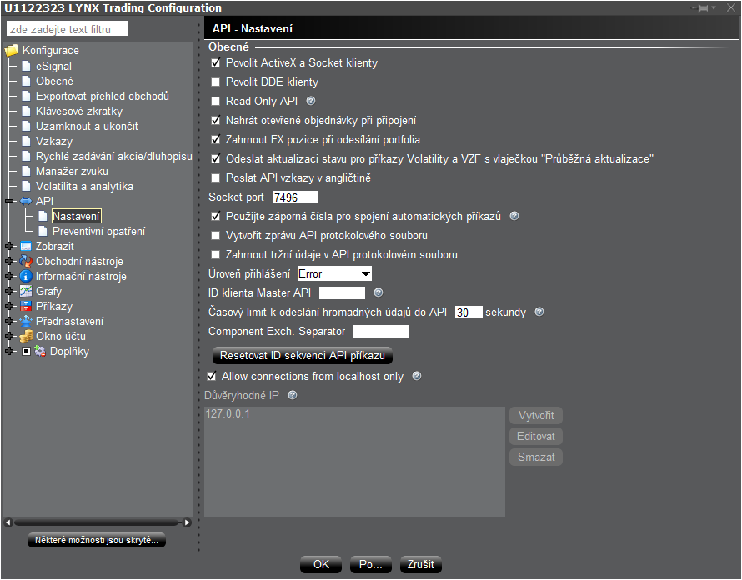Uncheck Zahrnout FX pozice při odesílání portfolia
742x580 pixels.
coord(216,139)
